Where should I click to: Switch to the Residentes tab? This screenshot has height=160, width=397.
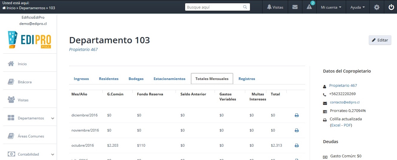(x=109, y=79)
